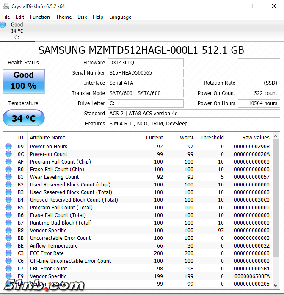
Task: Click the status orb for Wear Leveling Count
Action: coord(8,177)
